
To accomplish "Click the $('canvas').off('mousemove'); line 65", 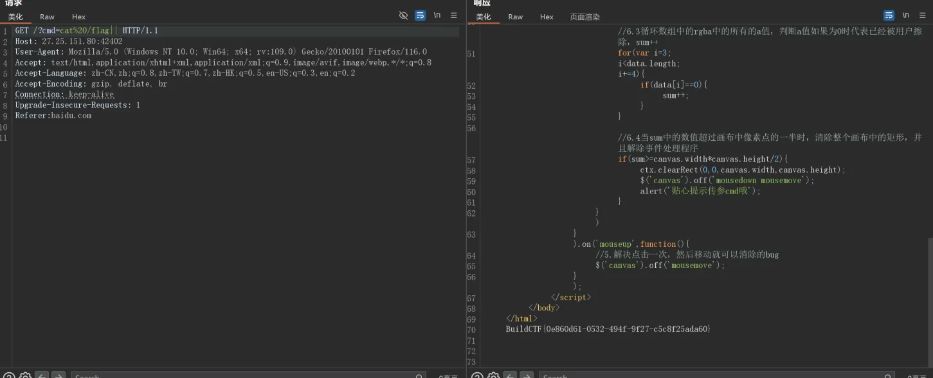I will [660, 265].
